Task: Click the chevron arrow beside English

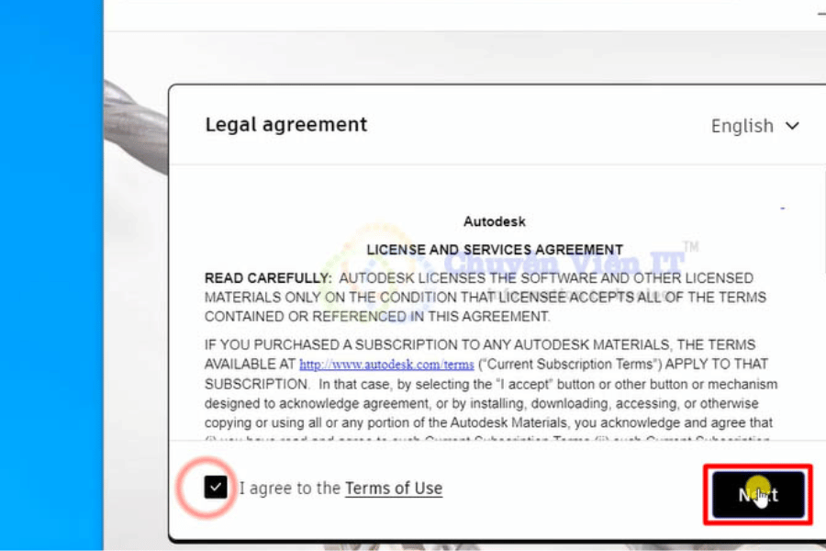Action: pos(792,126)
